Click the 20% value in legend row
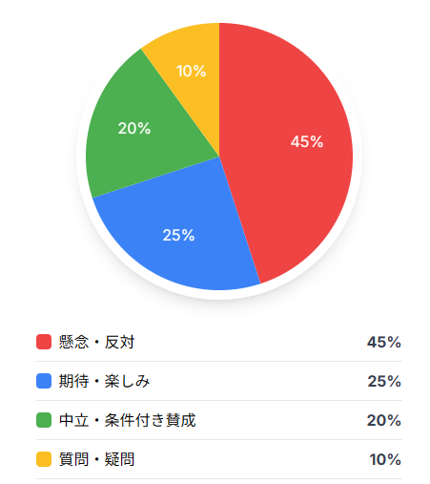The image size is (430, 484). (384, 421)
